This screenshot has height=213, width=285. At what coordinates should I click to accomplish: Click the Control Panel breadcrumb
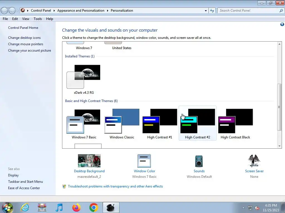41,11
